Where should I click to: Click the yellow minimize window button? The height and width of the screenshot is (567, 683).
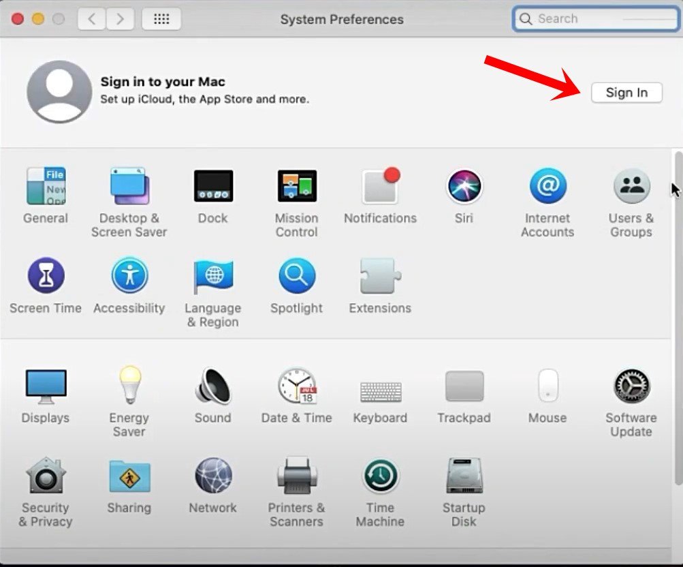click(38, 18)
